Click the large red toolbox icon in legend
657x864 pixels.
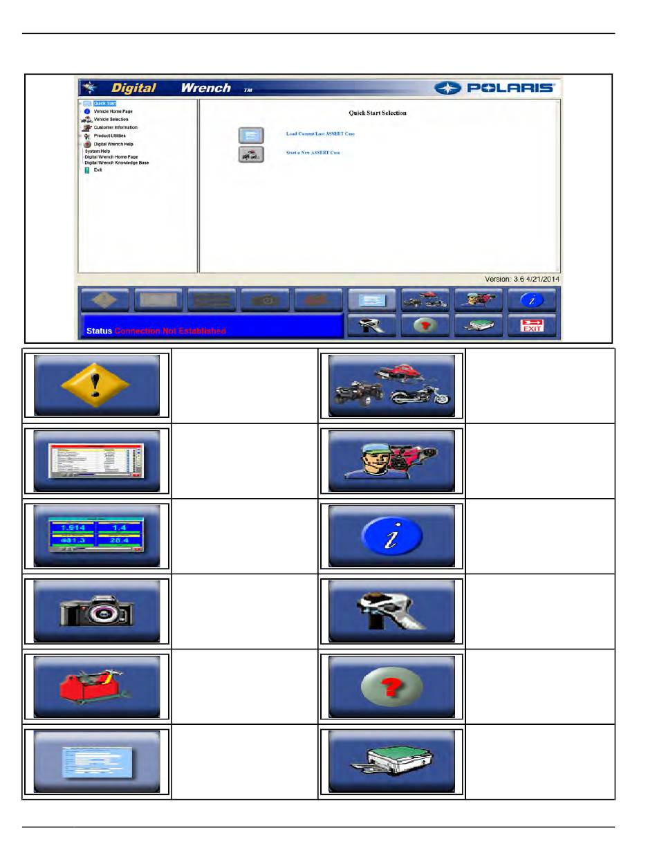point(97,687)
